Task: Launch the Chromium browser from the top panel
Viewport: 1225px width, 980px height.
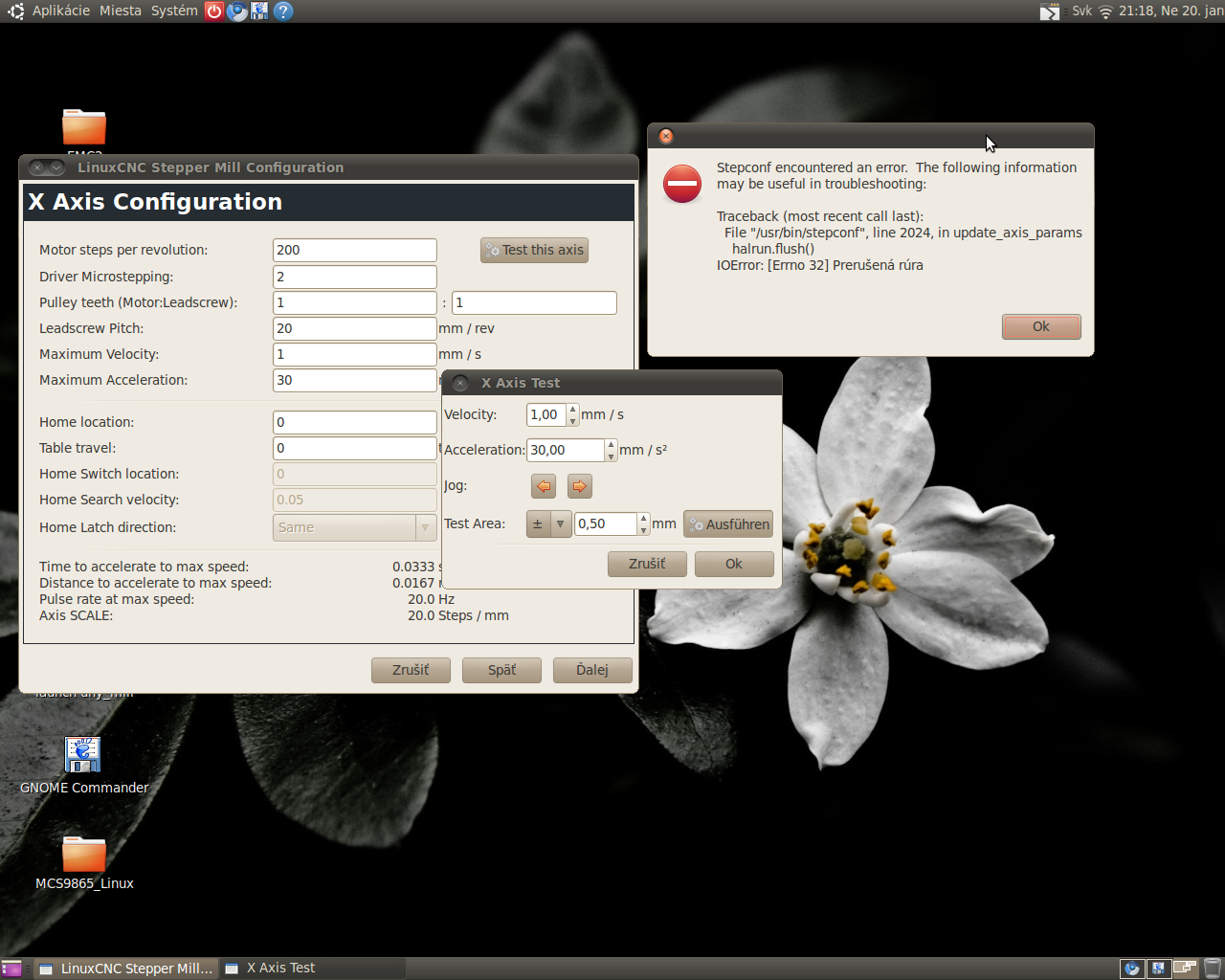Action: pos(237,11)
